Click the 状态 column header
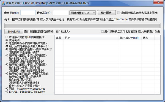165x102 pixels. click(148, 38)
